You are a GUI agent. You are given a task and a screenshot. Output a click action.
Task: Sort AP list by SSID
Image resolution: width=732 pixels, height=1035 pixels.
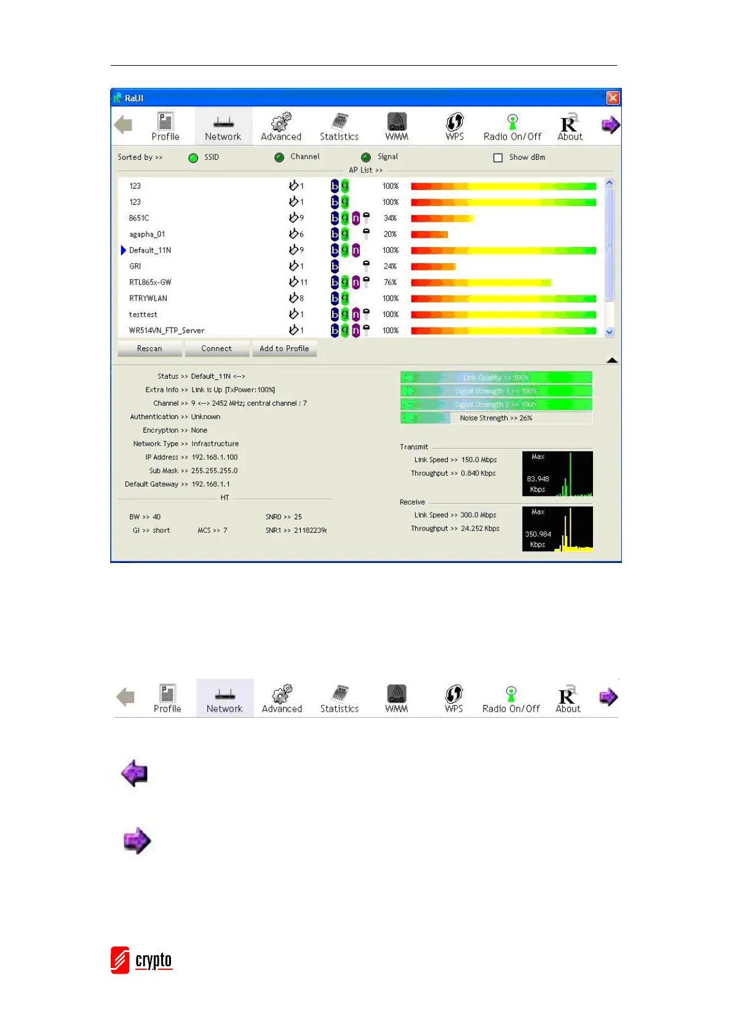pos(193,158)
